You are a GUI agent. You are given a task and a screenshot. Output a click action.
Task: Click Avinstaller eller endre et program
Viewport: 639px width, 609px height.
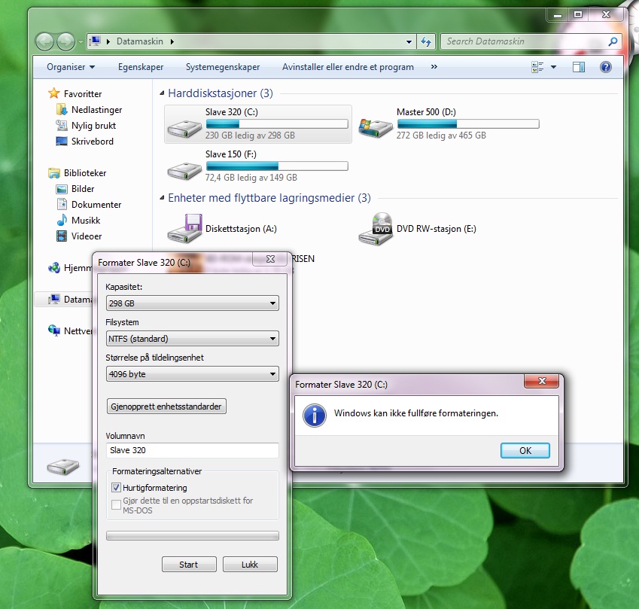(348, 67)
